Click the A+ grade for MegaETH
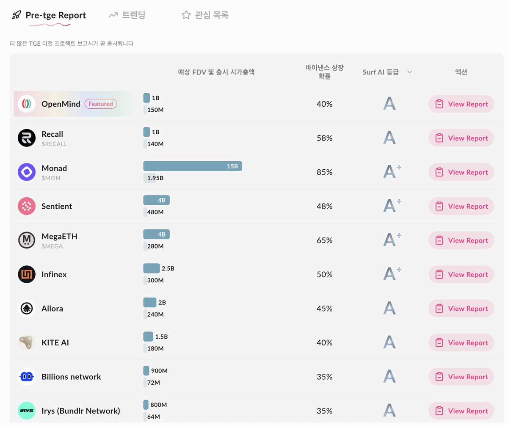 pos(392,240)
